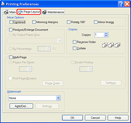
Task: Click the Main tab printer icon
Action: click(6, 12)
